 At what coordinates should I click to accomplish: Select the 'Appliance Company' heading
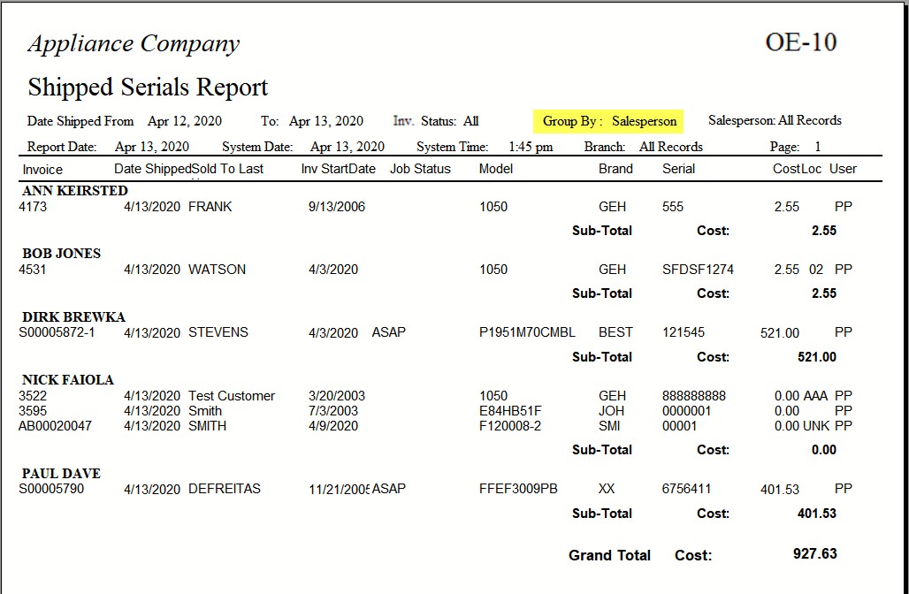pos(134,44)
